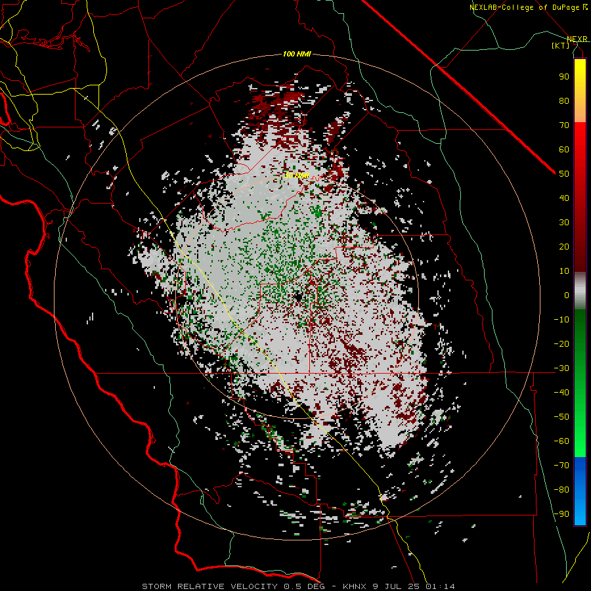Click the -70 value on velocity scale
The width and height of the screenshot is (591, 591).
561,466
